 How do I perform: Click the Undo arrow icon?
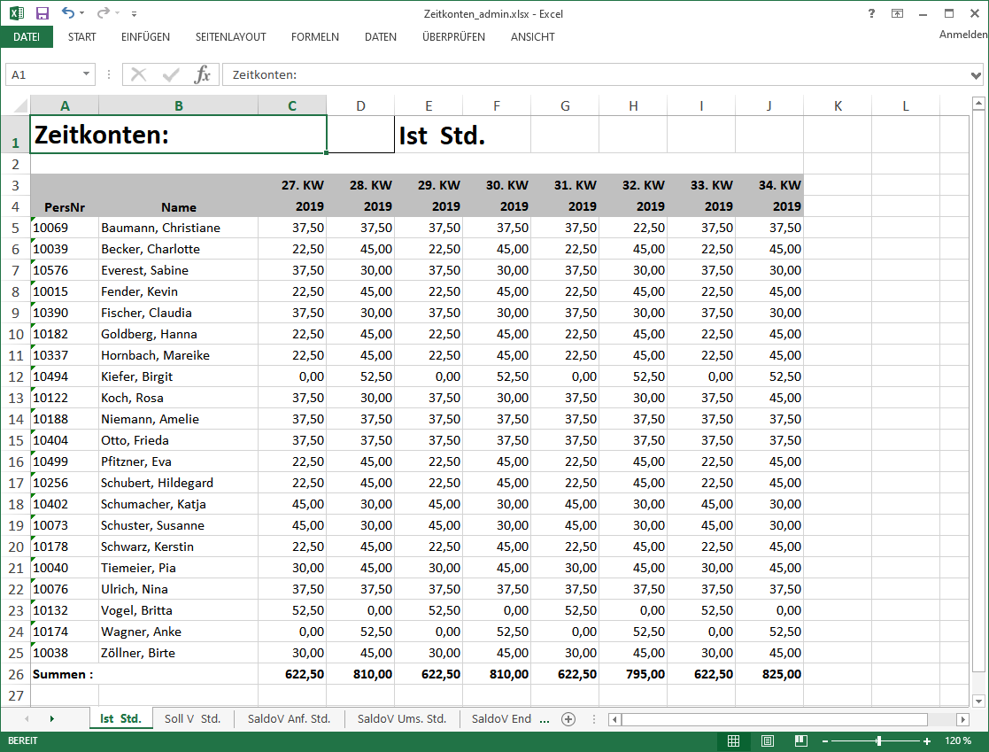click(68, 13)
